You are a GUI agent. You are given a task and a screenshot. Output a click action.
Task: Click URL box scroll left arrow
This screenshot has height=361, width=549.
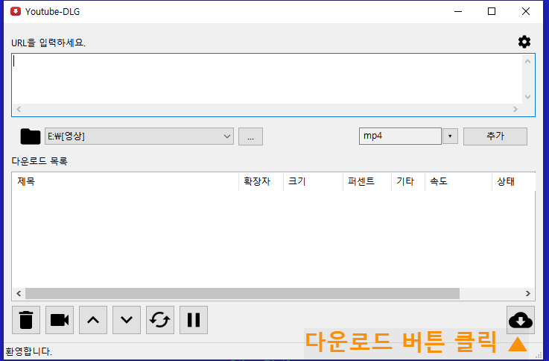pyautogui.click(x=19, y=110)
